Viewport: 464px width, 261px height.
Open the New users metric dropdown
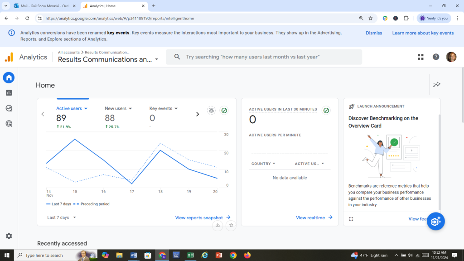[x=118, y=109]
